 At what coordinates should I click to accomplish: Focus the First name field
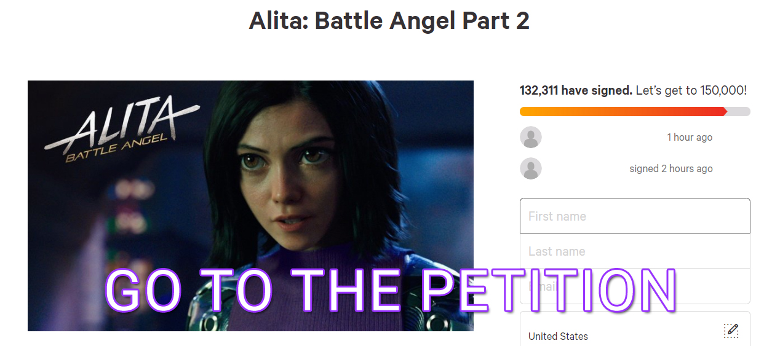coord(634,216)
